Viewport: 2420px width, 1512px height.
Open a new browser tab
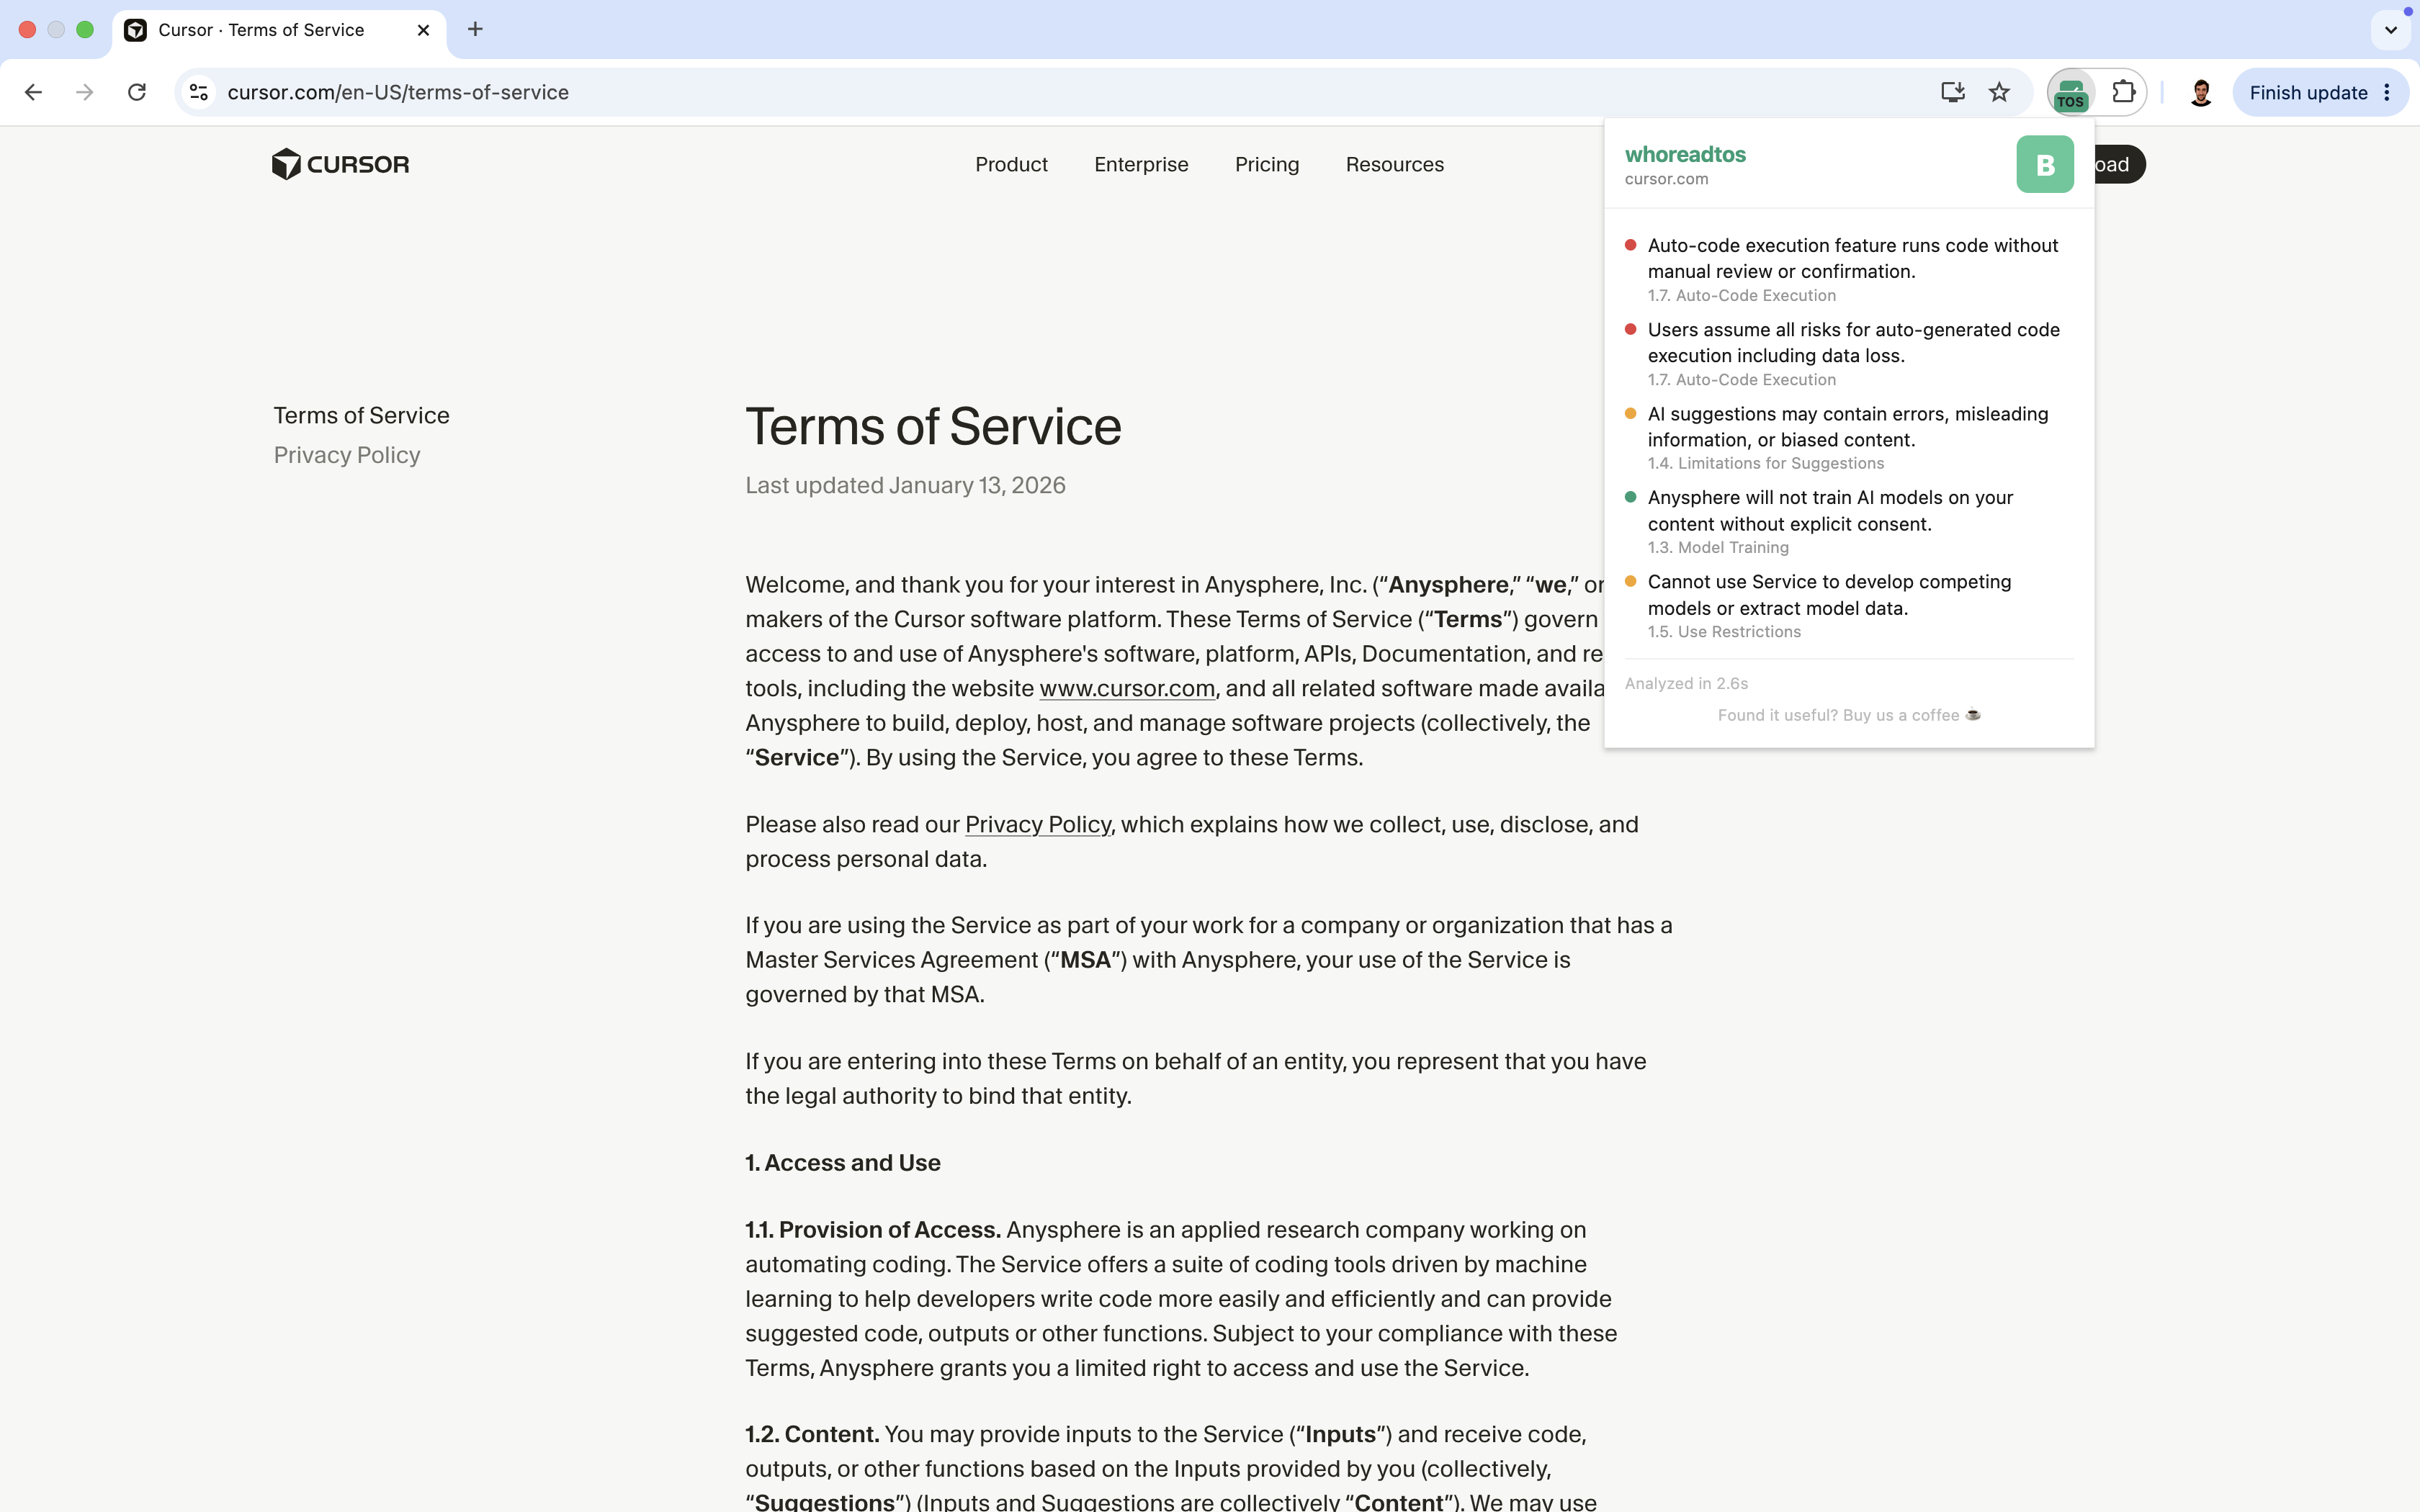point(475,29)
